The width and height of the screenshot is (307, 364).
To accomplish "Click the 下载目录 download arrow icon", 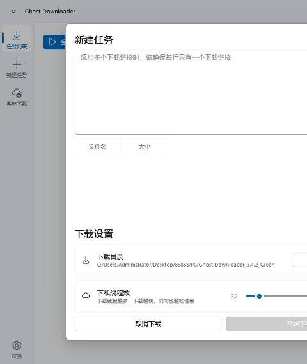I will [86, 260].
